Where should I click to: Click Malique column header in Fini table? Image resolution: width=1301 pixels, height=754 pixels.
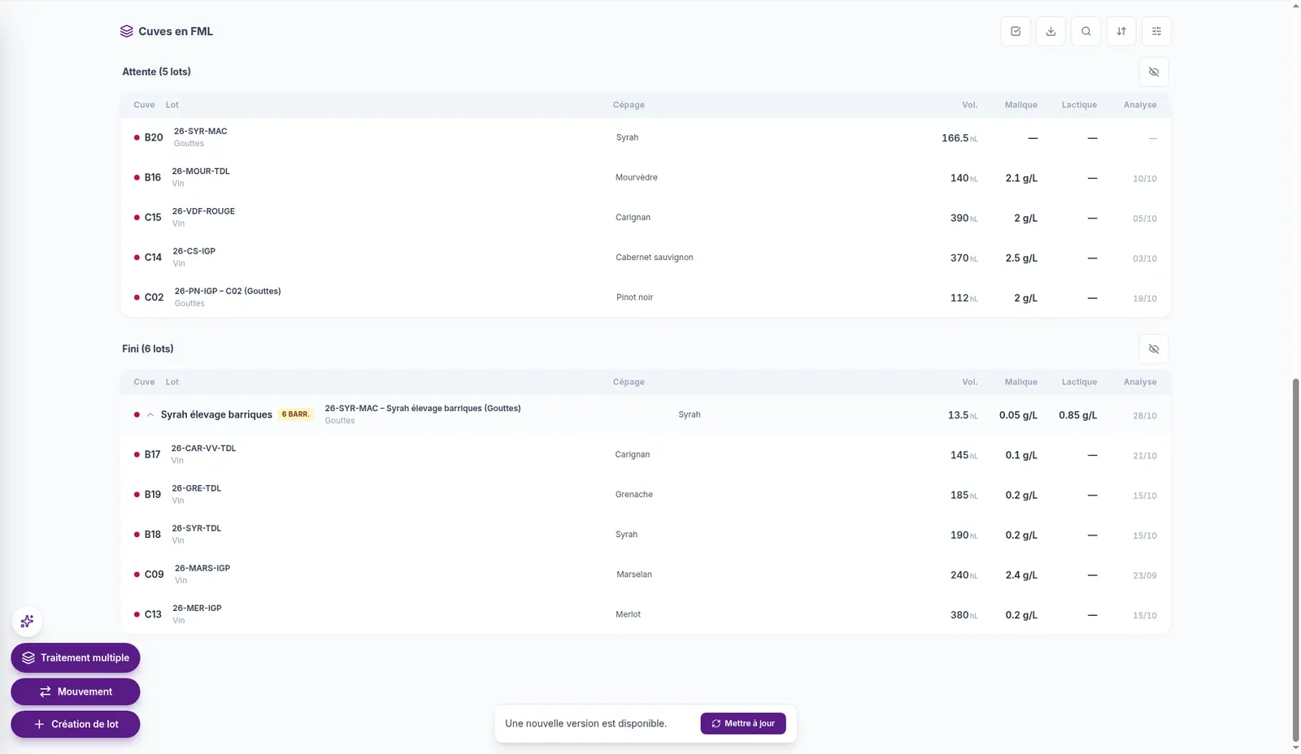tap(1020, 382)
